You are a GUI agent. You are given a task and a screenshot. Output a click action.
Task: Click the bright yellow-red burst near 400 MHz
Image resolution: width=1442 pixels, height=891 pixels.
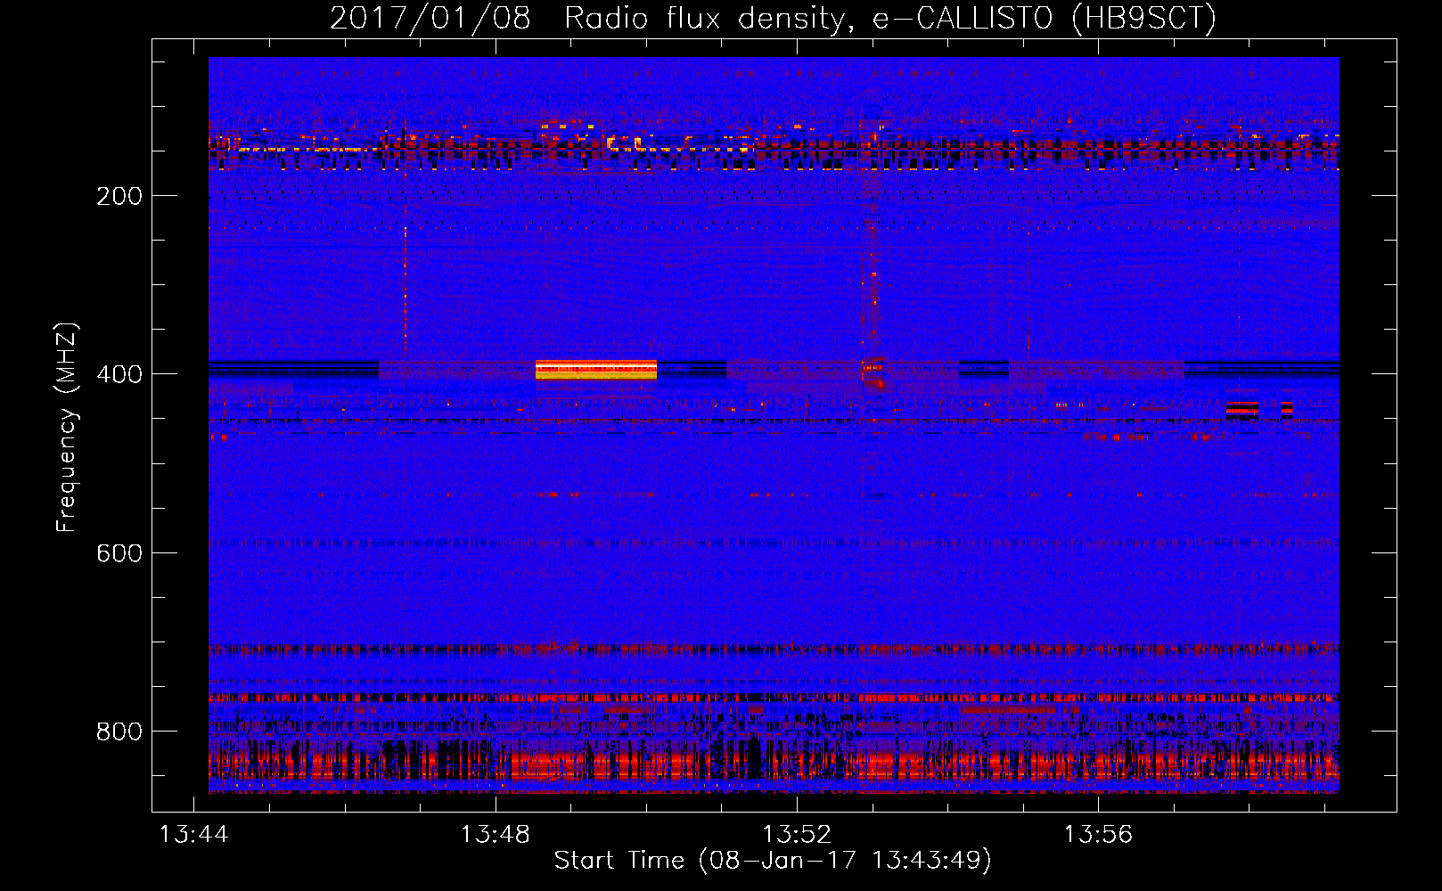coord(596,370)
